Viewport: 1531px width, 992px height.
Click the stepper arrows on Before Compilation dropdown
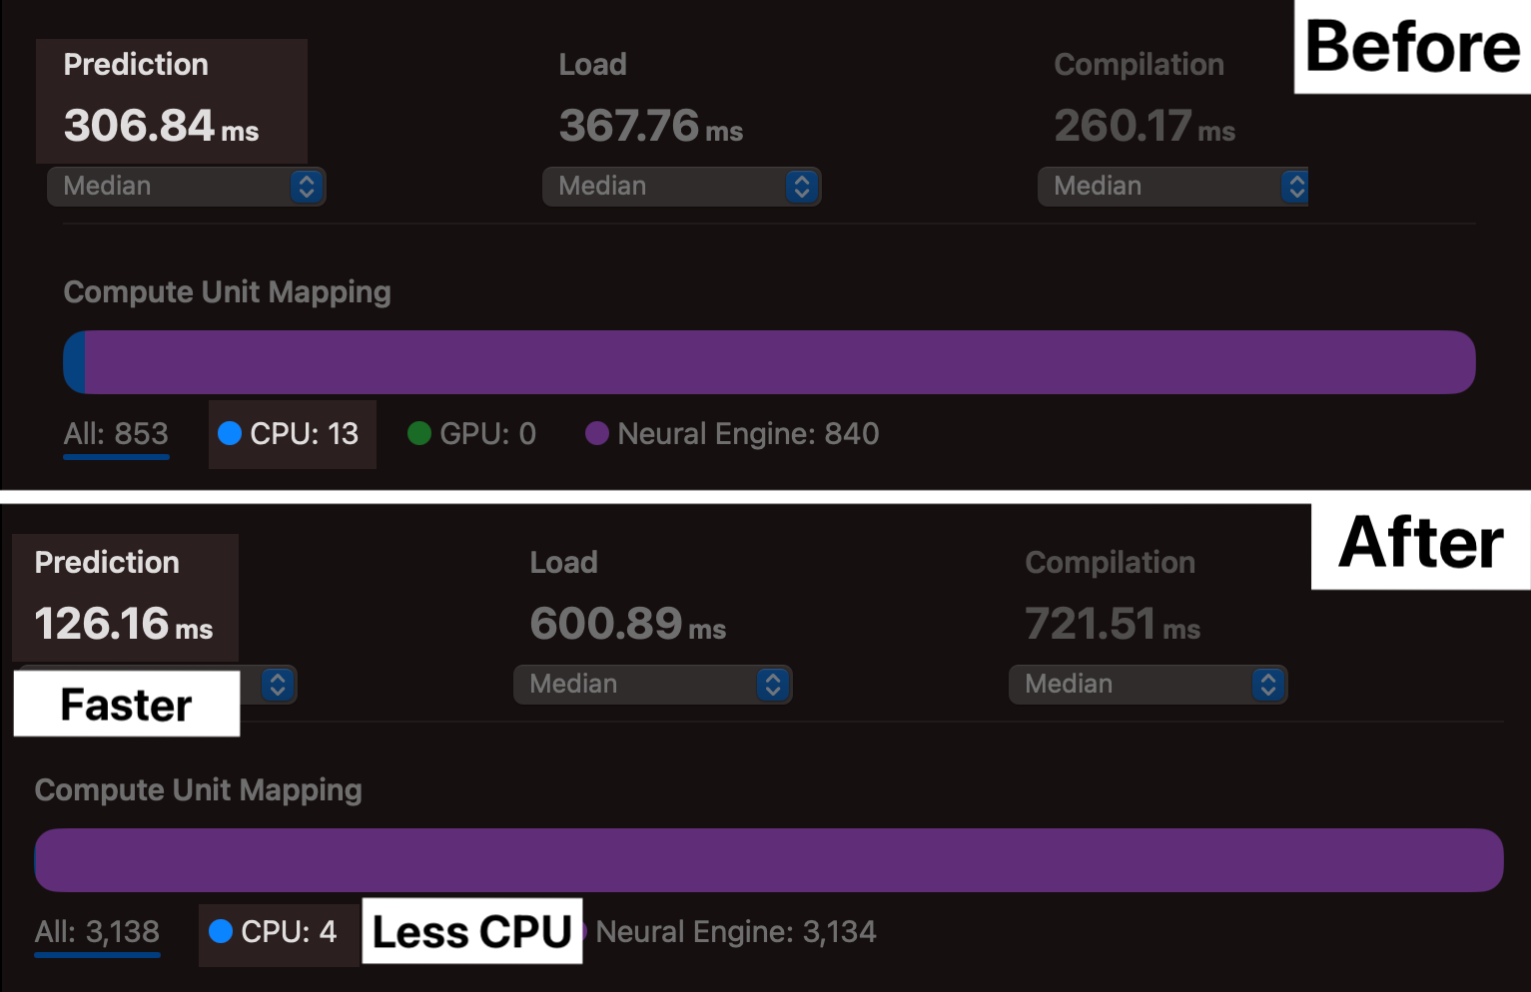(x=1295, y=186)
